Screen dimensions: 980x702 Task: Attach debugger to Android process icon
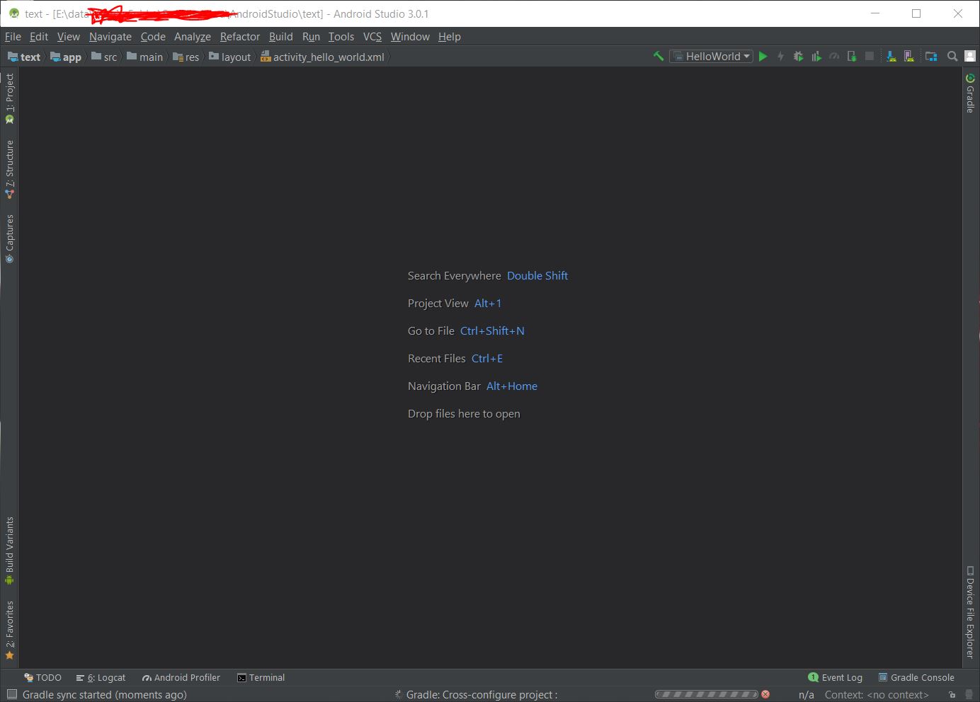pyautogui.click(x=852, y=57)
